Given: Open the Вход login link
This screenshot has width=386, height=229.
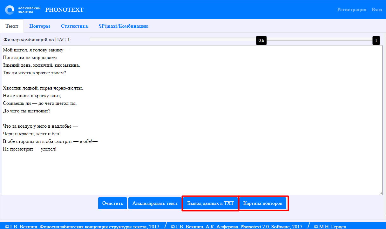Looking at the screenshot, I should click(x=377, y=10).
